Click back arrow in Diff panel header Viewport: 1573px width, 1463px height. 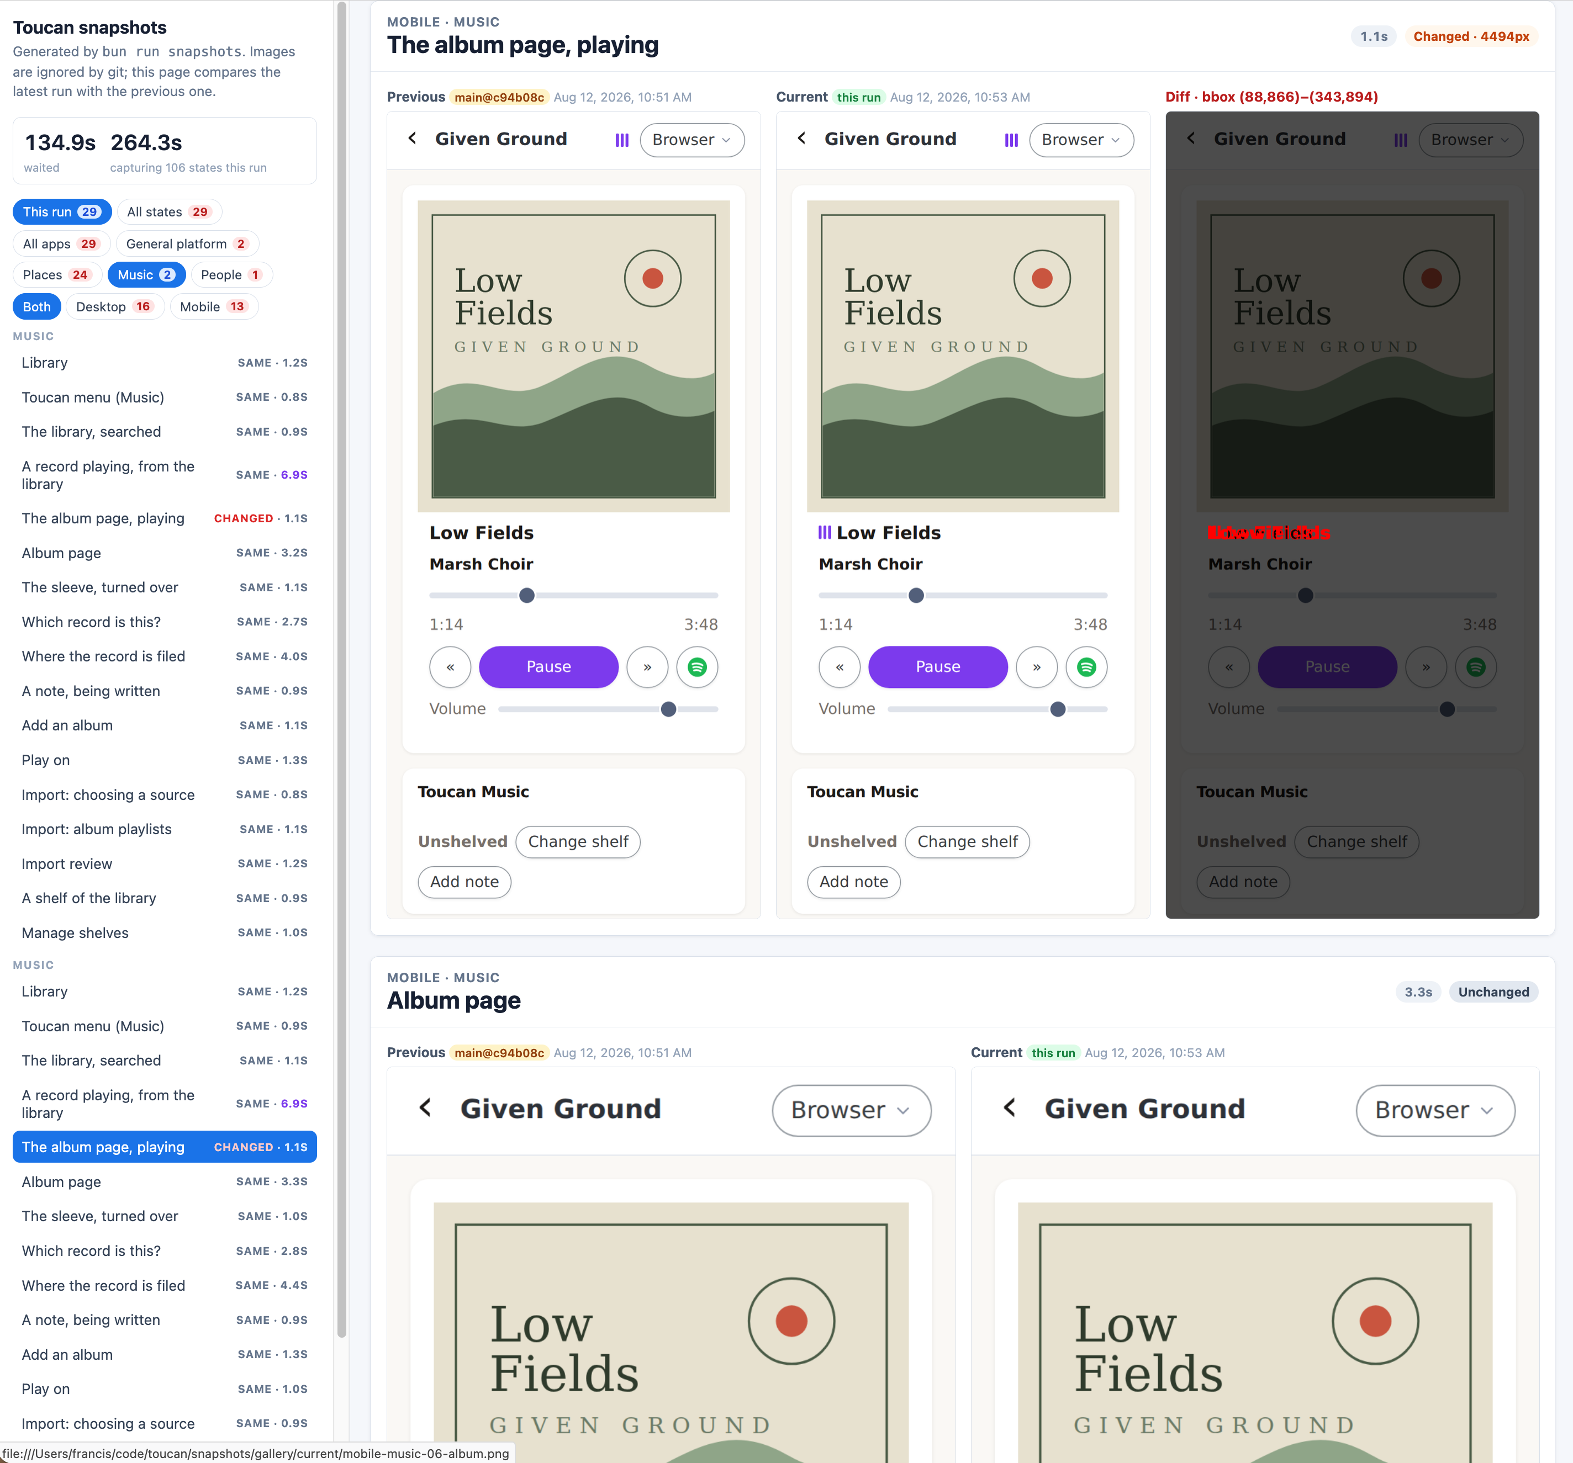1191,139
